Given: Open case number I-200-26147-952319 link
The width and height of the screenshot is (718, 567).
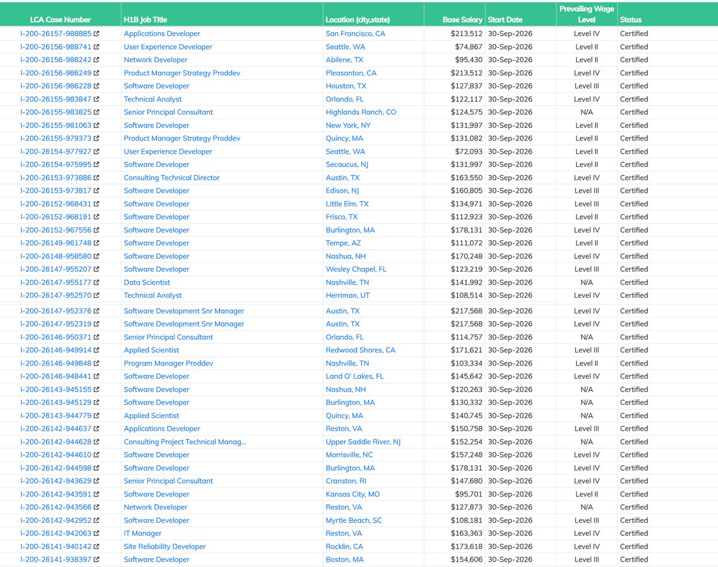Looking at the screenshot, I should (56, 324).
